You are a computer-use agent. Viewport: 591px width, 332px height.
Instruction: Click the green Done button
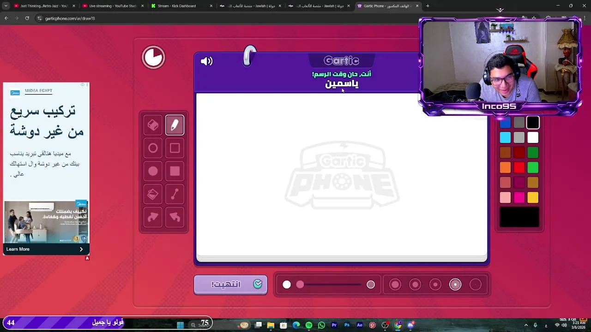tap(230, 285)
